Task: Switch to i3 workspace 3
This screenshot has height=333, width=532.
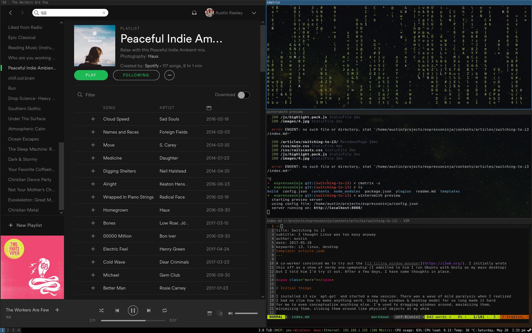Action: point(13,330)
